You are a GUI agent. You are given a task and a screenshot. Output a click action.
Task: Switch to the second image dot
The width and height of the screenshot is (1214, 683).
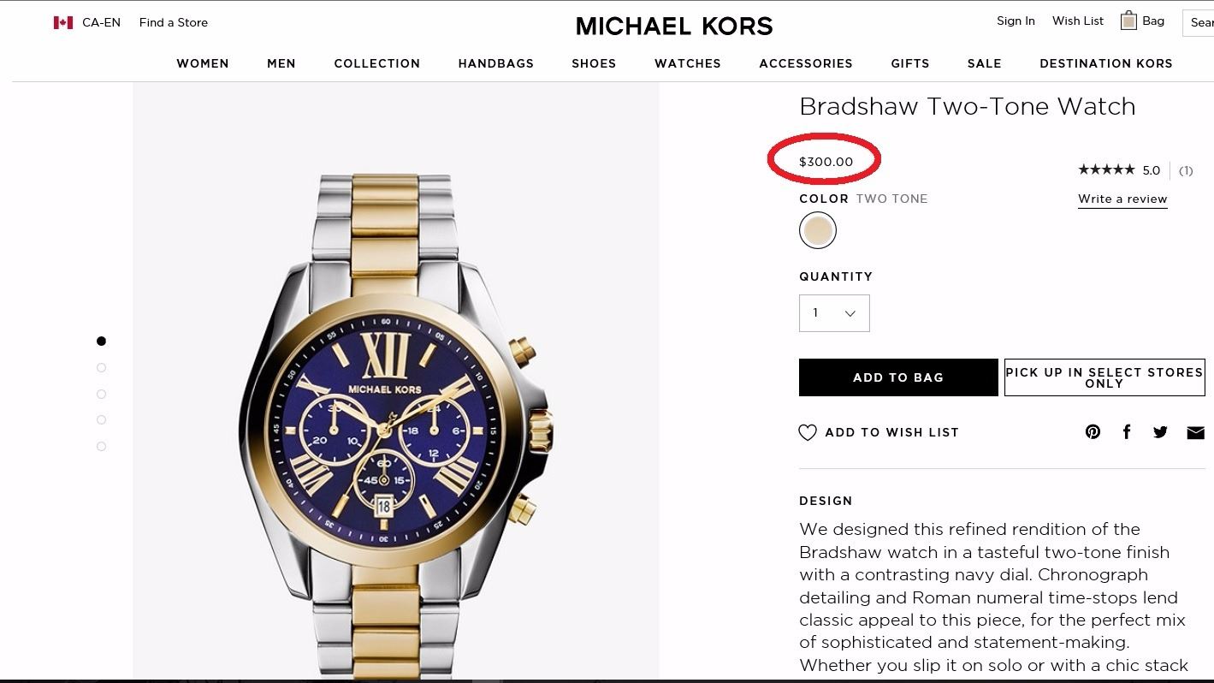102,368
